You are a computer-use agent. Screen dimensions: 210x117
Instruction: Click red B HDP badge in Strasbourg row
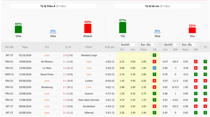coord(196,87)
